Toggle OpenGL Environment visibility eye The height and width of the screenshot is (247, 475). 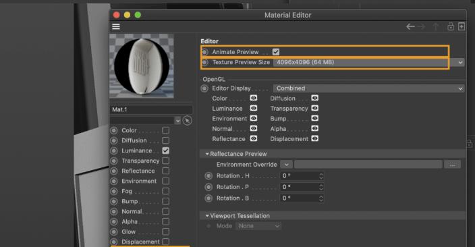254,118
